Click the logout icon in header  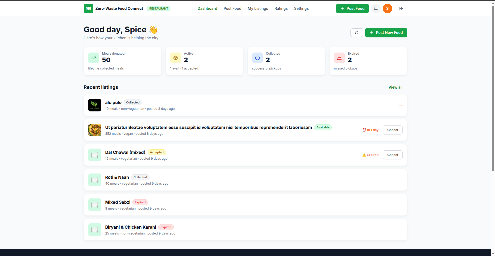401,8
